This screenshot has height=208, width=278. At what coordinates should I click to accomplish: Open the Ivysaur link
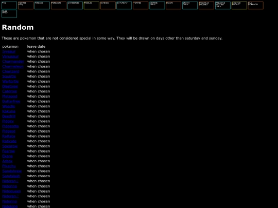click(x=9, y=51)
